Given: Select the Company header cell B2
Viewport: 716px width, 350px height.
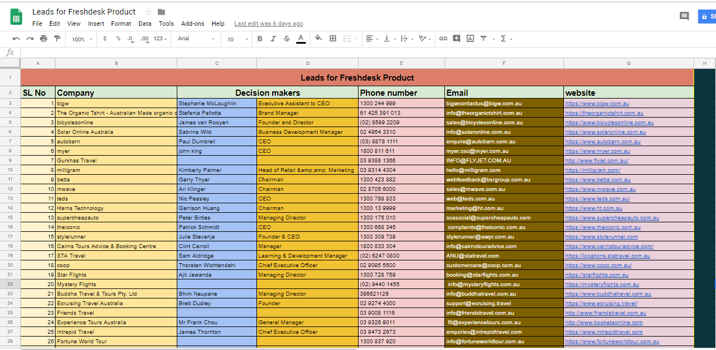Looking at the screenshot, I should (x=116, y=92).
